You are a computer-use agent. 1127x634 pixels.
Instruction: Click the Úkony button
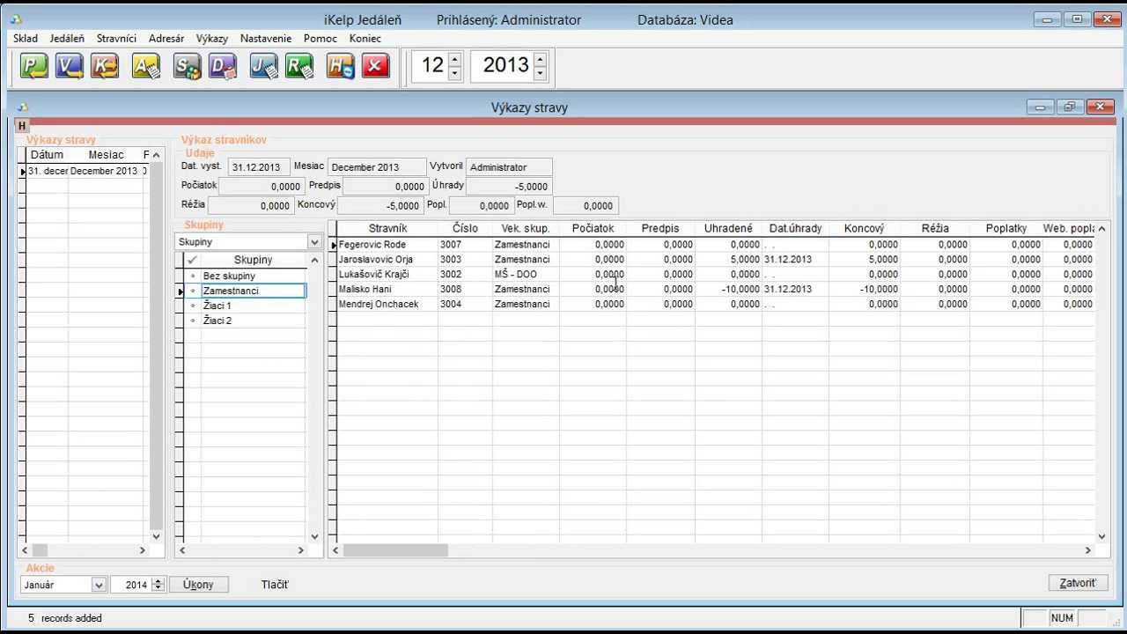pyautogui.click(x=198, y=585)
